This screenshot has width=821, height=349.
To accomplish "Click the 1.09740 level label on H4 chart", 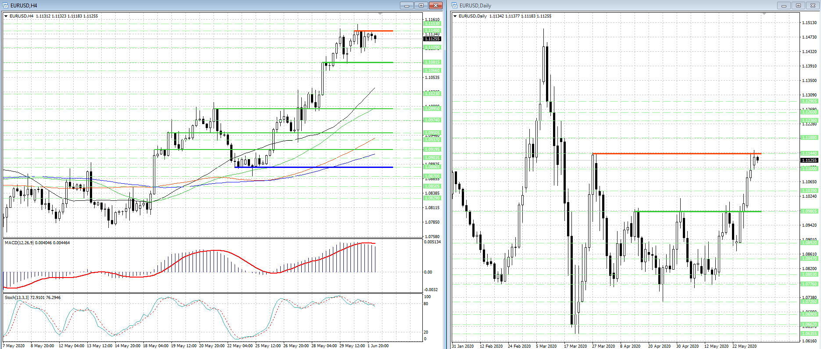I will [432, 120].
